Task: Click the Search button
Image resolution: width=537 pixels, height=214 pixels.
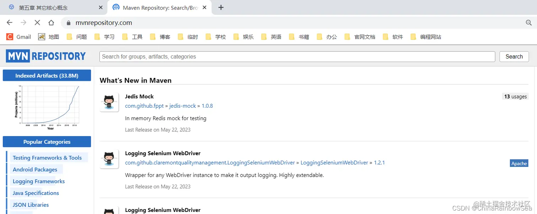Action: [x=514, y=57]
